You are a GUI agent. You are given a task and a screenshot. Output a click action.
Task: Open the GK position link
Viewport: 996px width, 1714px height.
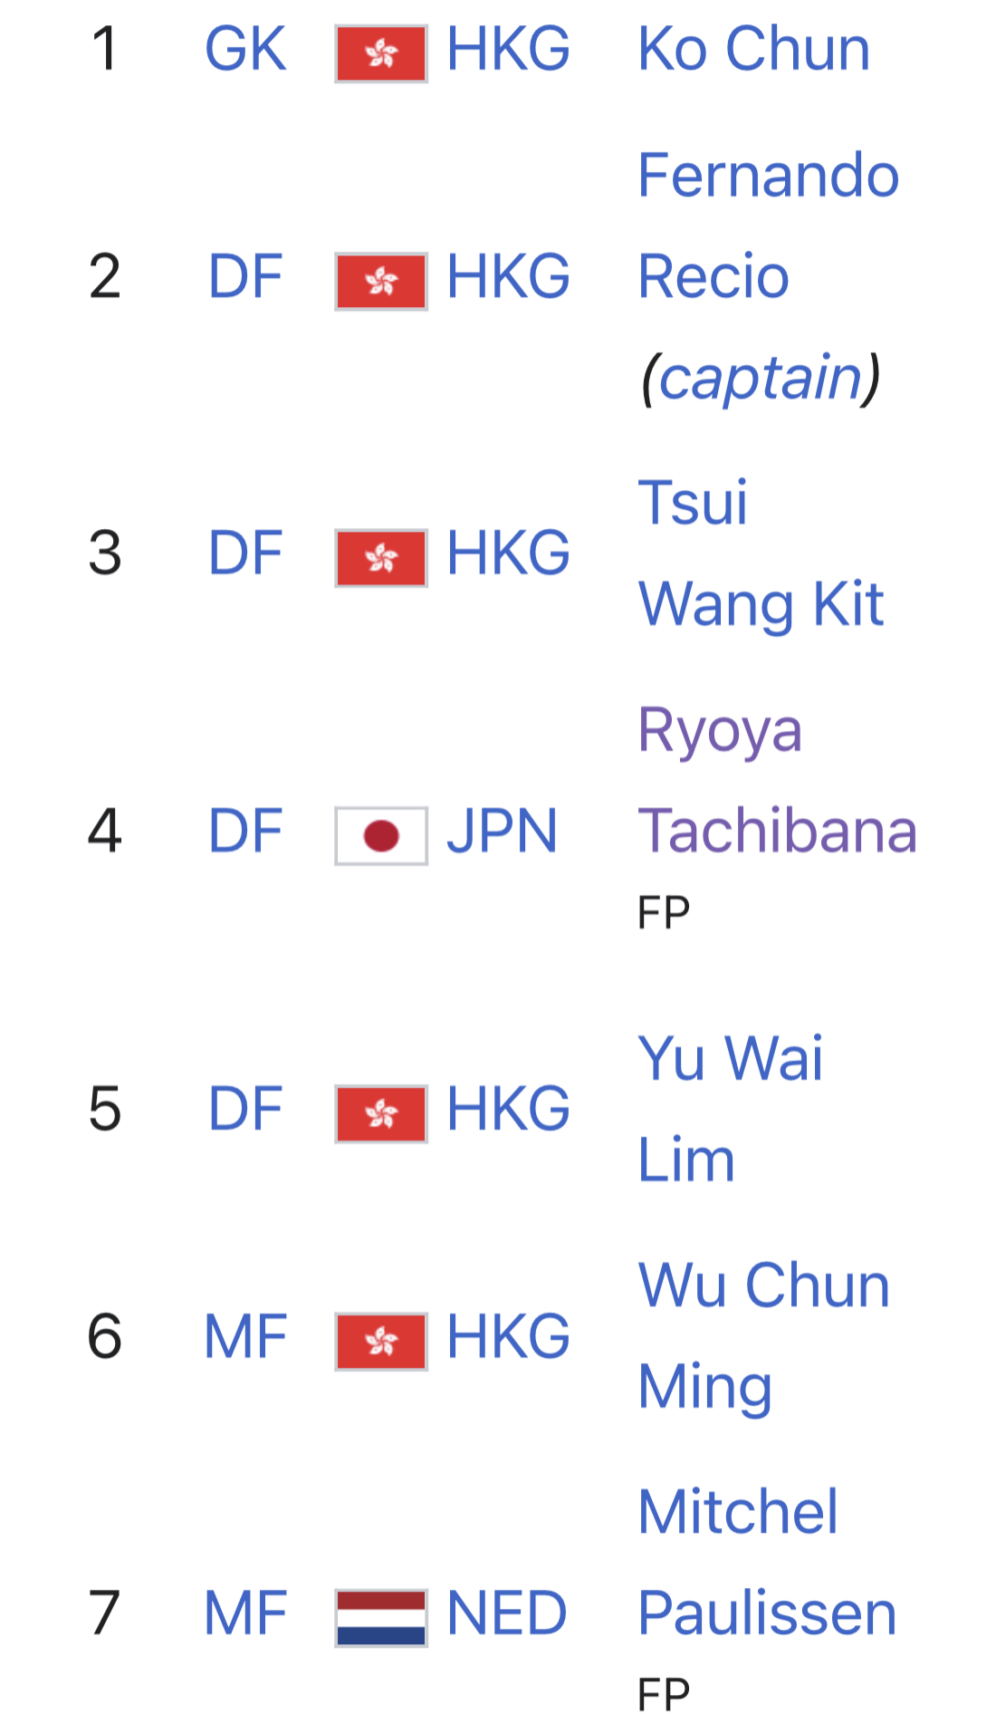pos(245,49)
